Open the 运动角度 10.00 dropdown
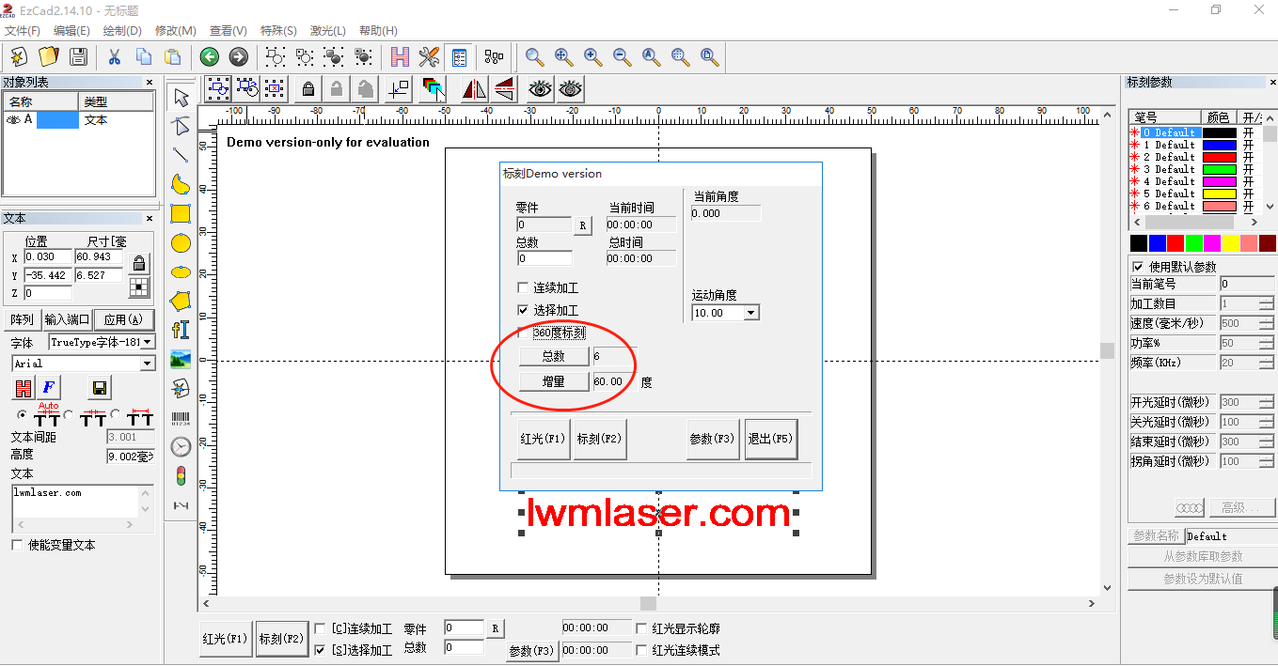 coord(750,313)
